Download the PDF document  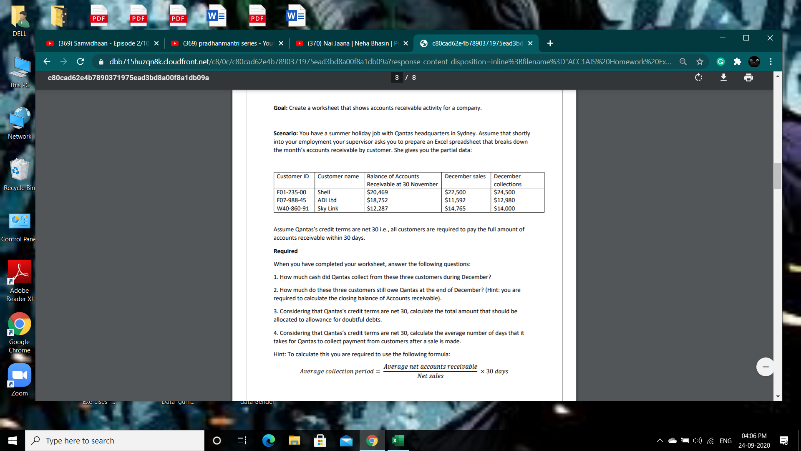coord(723,78)
